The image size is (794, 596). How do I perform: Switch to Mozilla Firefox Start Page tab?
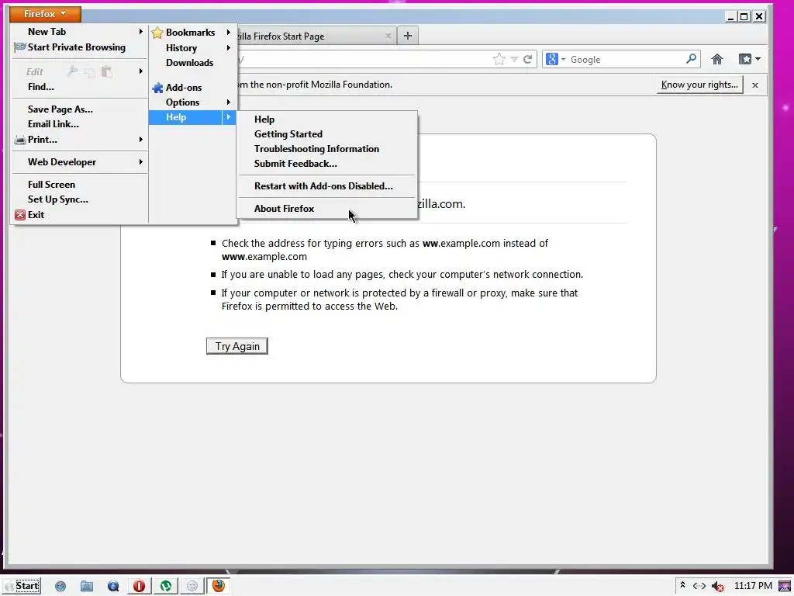[x=304, y=36]
